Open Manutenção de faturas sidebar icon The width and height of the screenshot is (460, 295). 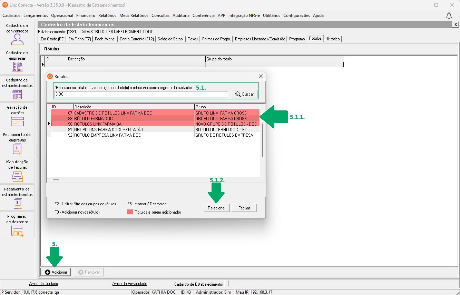tap(17, 170)
